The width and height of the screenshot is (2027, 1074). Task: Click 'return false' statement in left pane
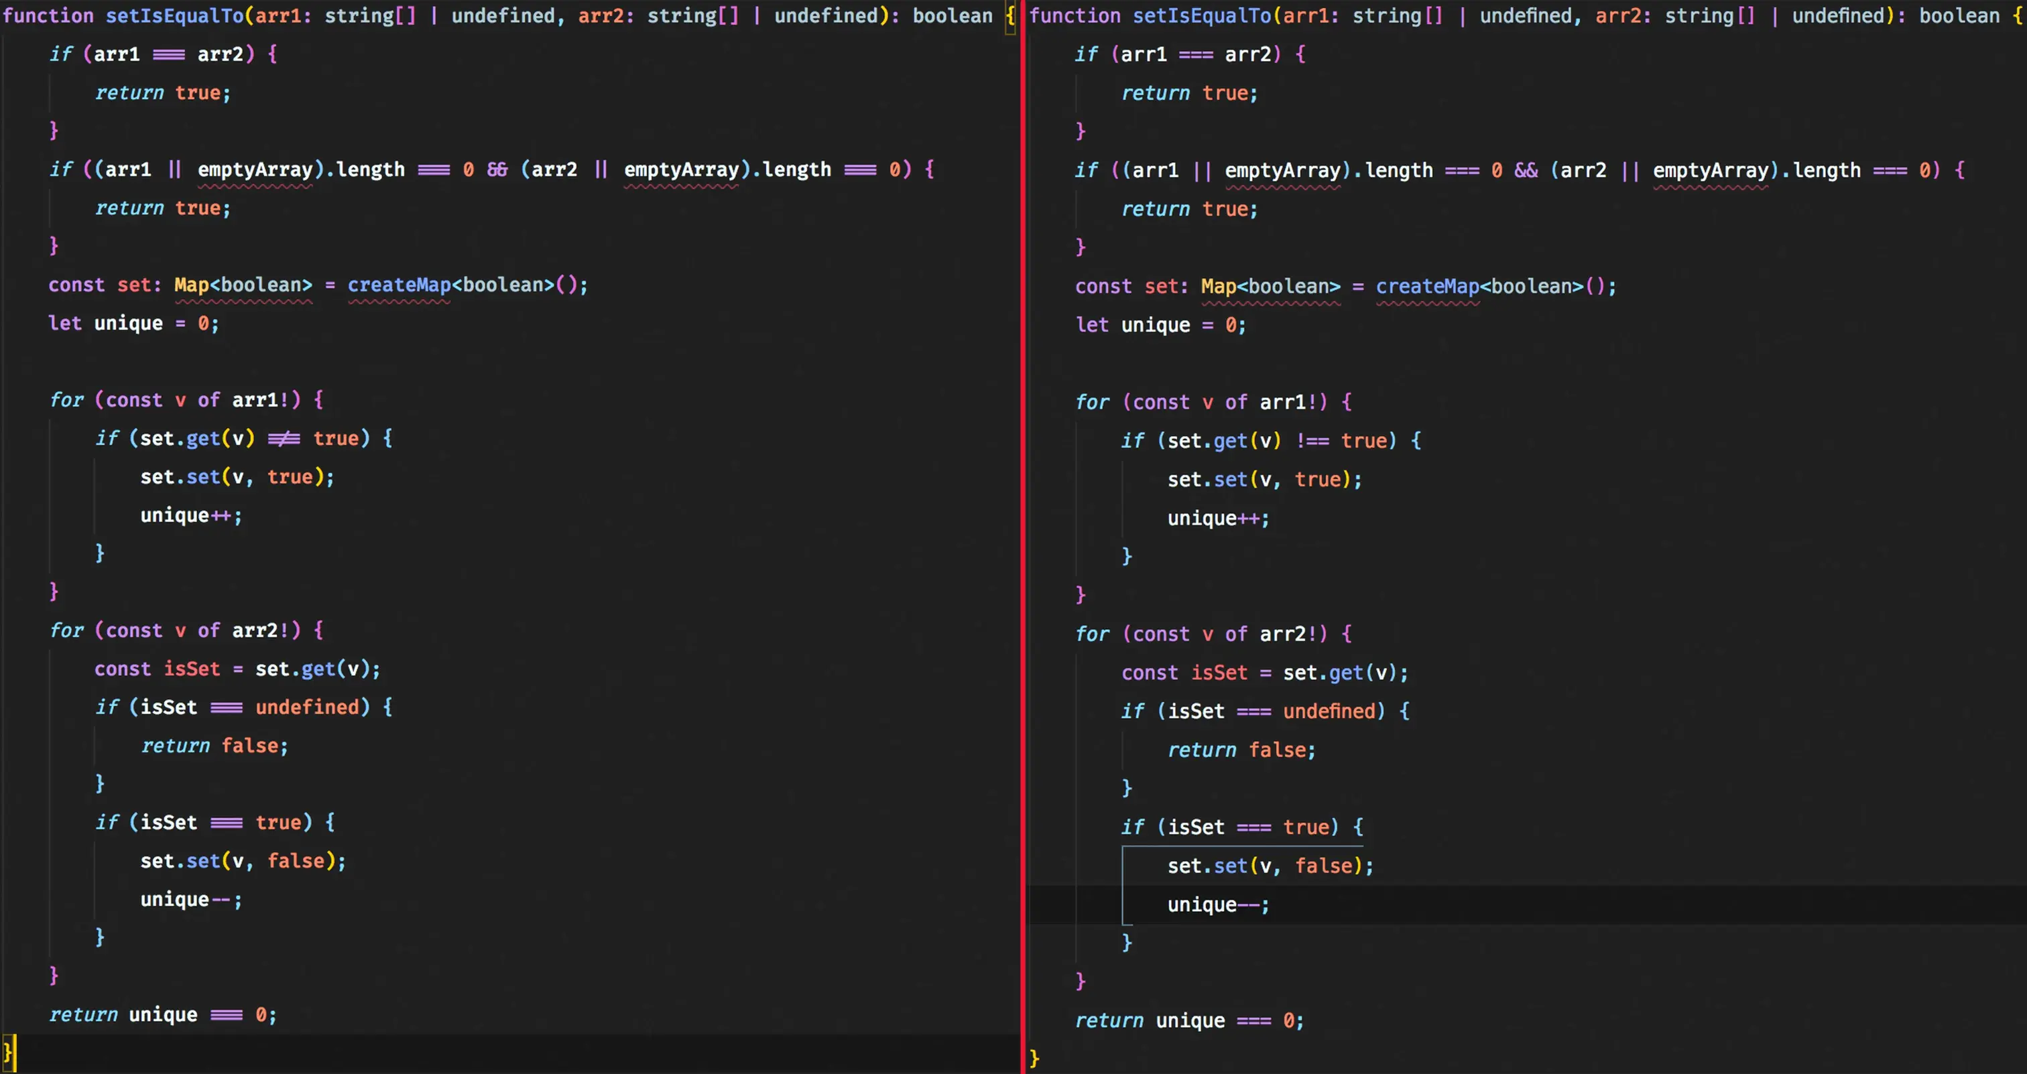click(214, 746)
